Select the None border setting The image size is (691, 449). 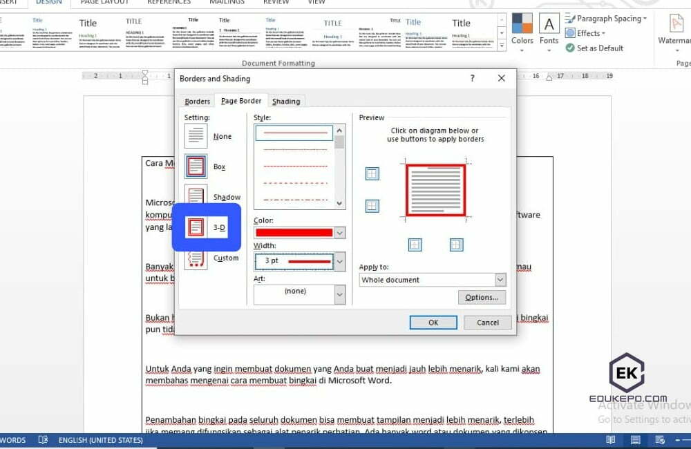(196, 135)
